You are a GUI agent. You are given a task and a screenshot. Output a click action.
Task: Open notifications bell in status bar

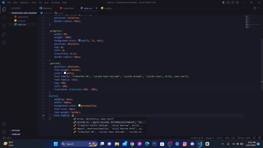(259, 138)
